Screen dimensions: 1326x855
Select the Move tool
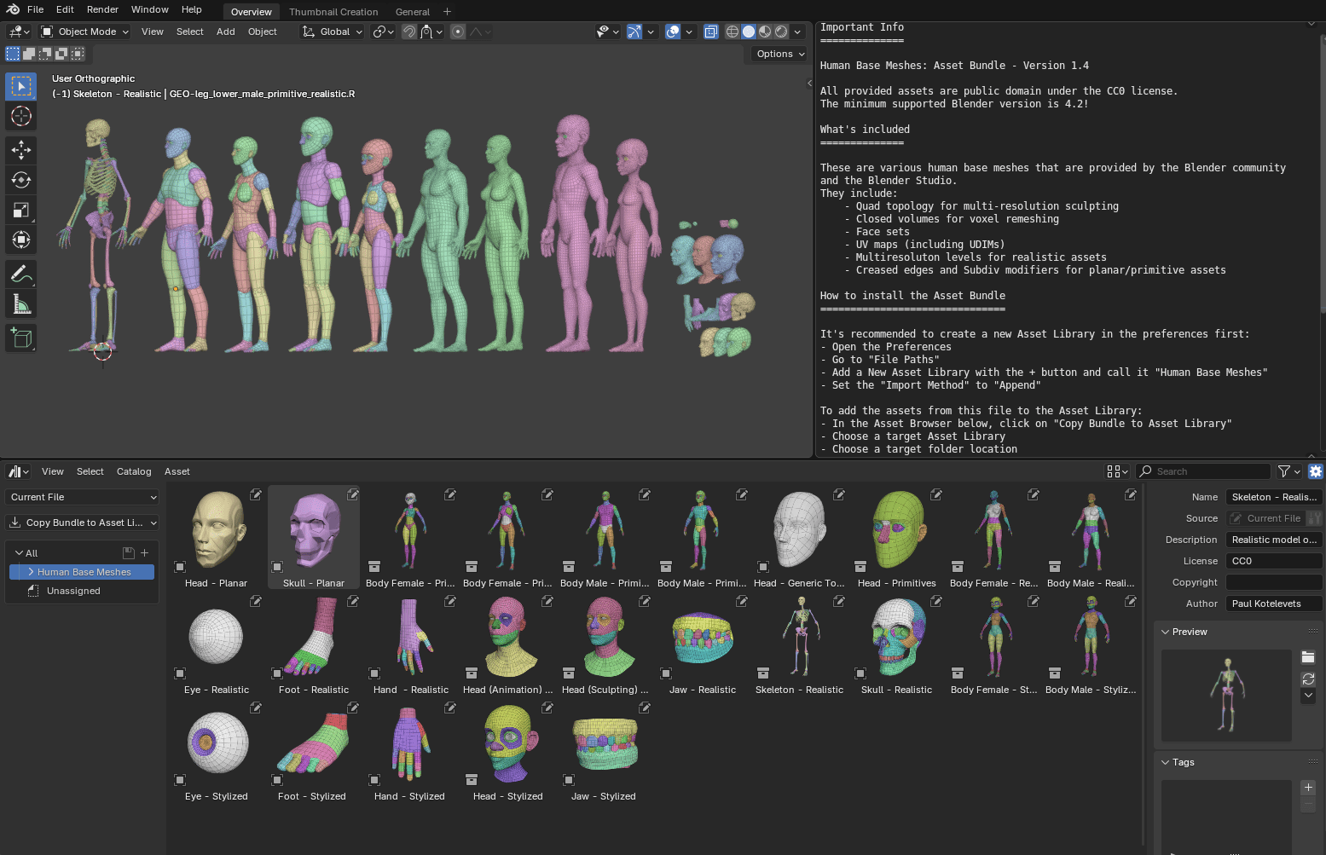tap(20, 150)
